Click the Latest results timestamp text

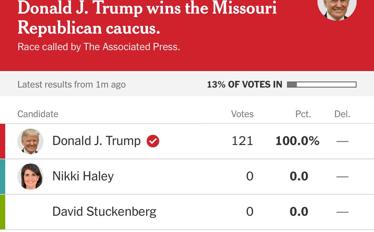(71, 85)
